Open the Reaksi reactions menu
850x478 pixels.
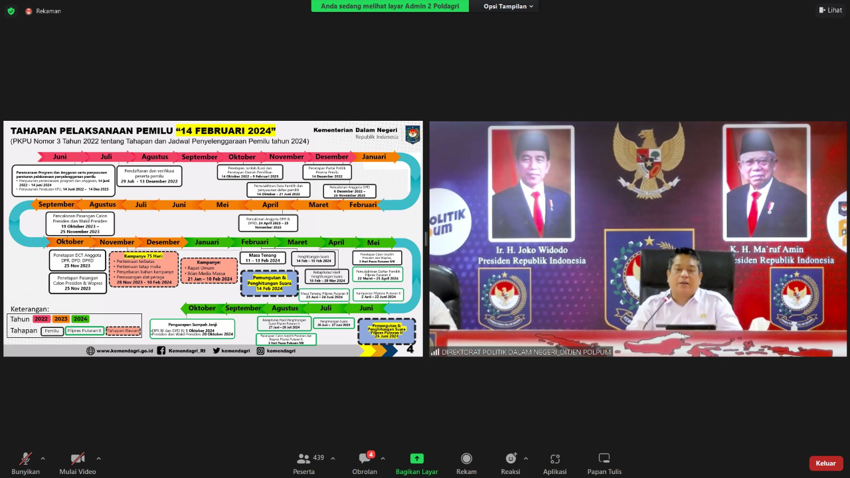(x=510, y=463)
